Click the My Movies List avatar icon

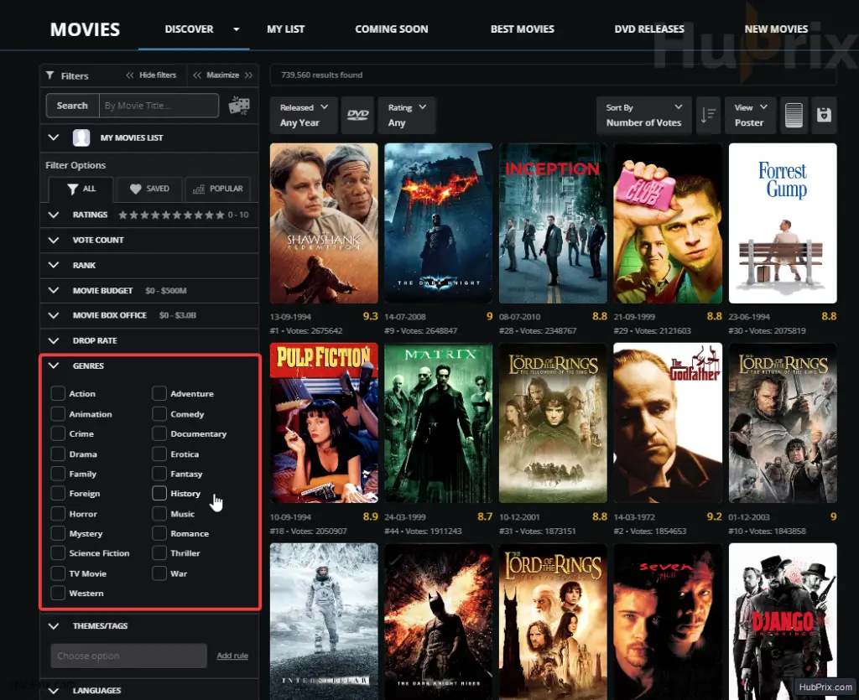[81, 138]
